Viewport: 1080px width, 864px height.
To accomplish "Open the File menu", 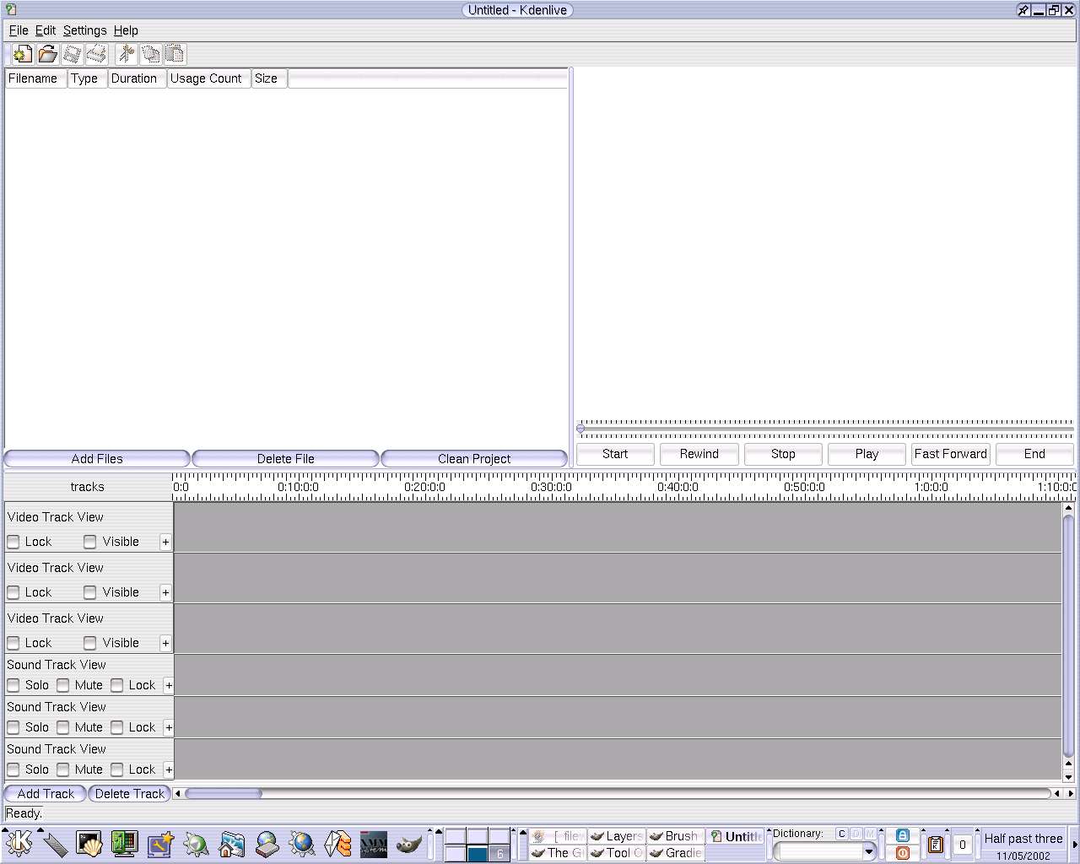I will pos(19,30).
